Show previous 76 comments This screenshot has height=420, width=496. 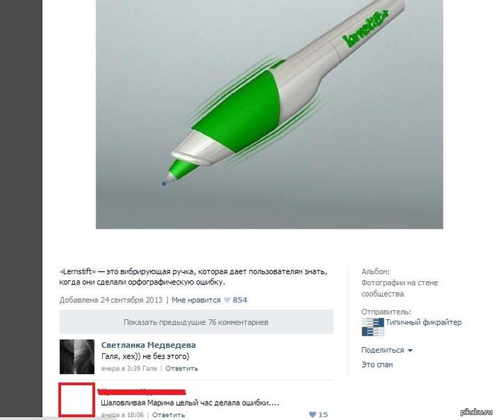196,322
